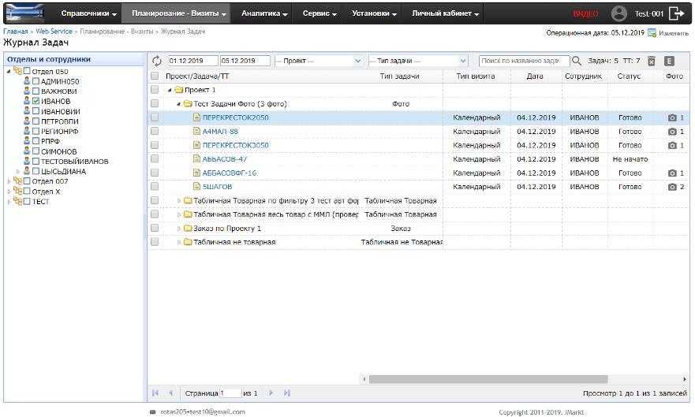Click the application logo
695x417 pixels.
coord(25,13)
